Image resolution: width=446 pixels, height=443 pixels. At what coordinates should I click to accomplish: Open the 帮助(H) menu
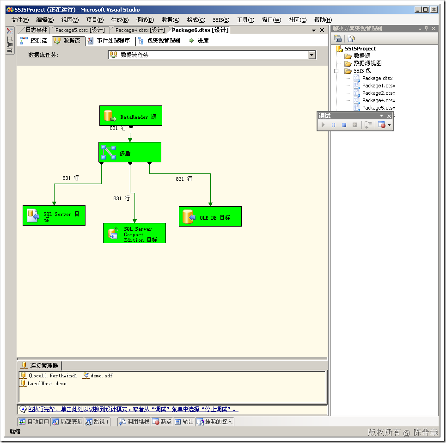click(x=323, y=19)
